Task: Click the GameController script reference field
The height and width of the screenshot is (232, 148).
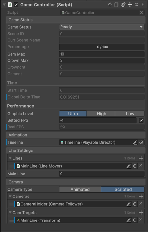Action: [102, 13]
